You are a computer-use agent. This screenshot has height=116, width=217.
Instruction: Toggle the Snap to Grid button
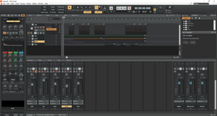[x=96, y=8]
